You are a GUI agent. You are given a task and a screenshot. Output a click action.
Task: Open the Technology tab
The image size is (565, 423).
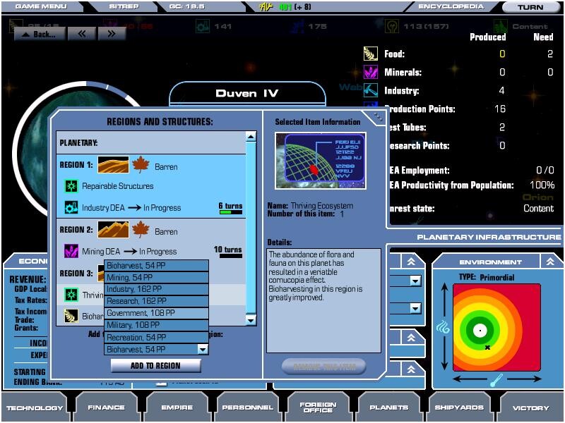34,407
